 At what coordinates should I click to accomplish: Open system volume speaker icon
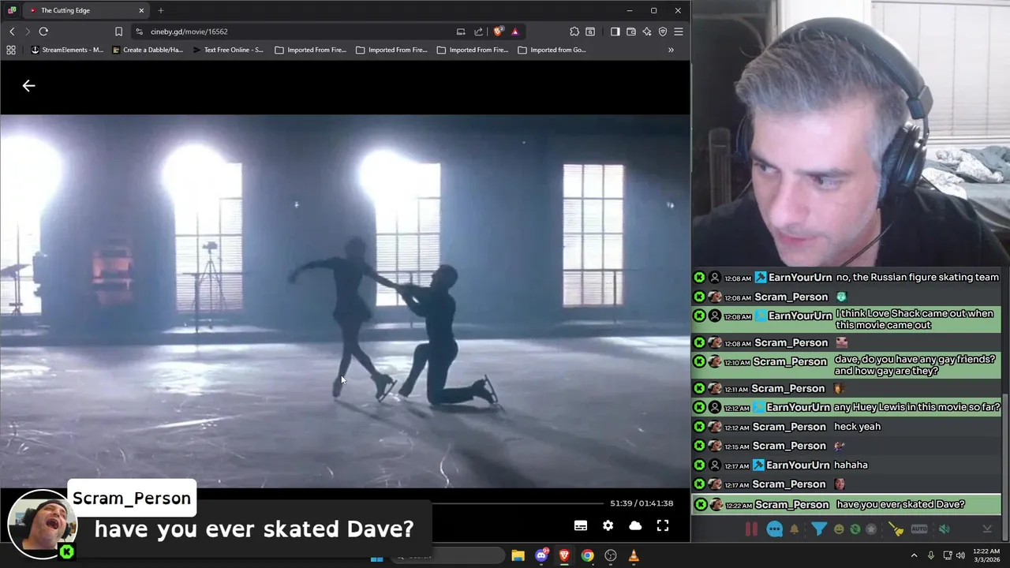(960, 555)
